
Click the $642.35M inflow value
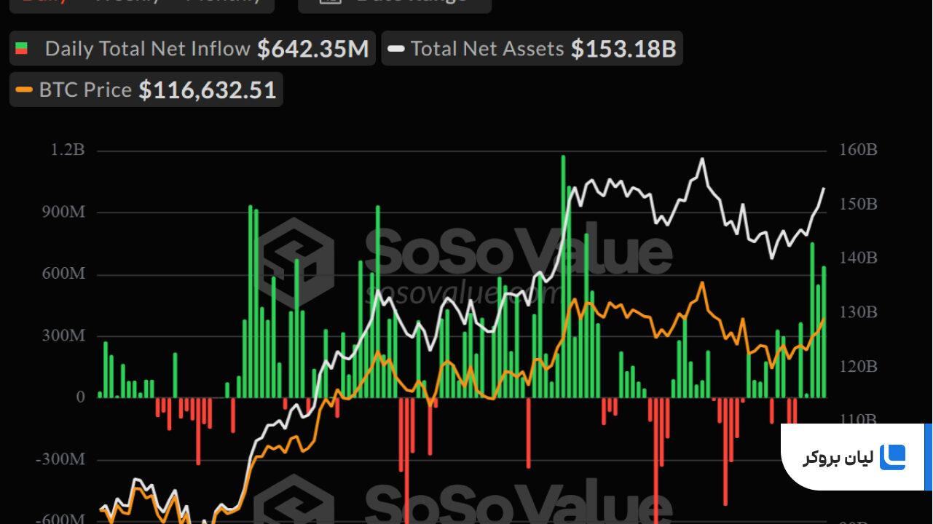(313, 49)
